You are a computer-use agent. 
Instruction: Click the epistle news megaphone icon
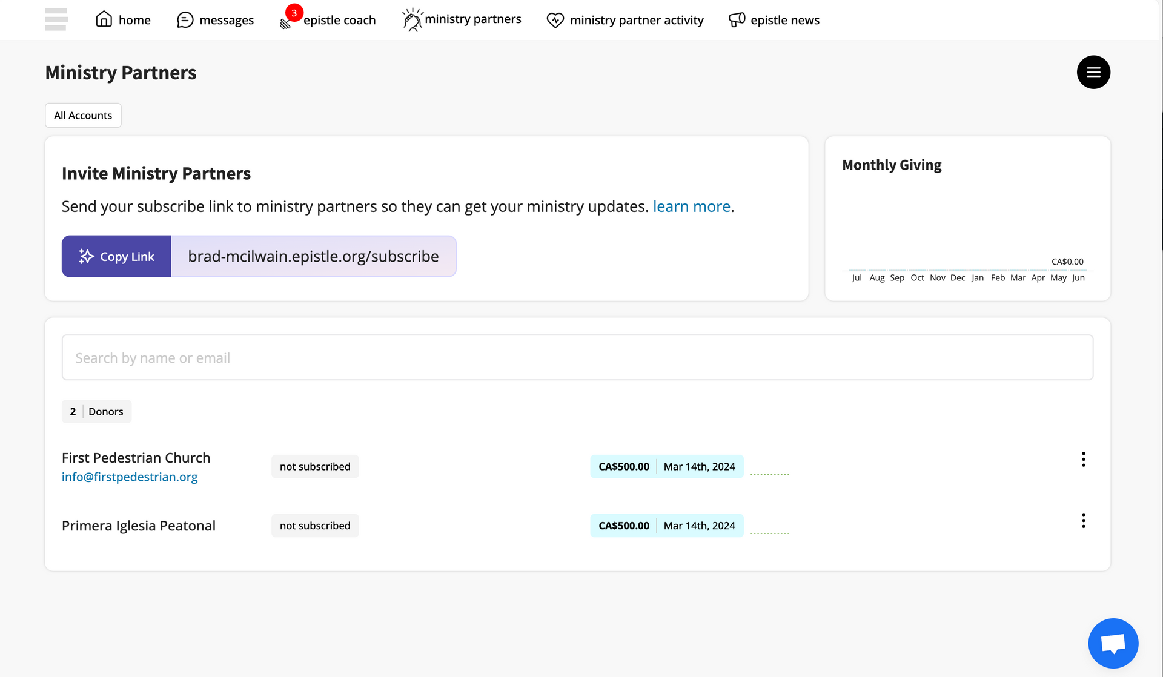737,20
